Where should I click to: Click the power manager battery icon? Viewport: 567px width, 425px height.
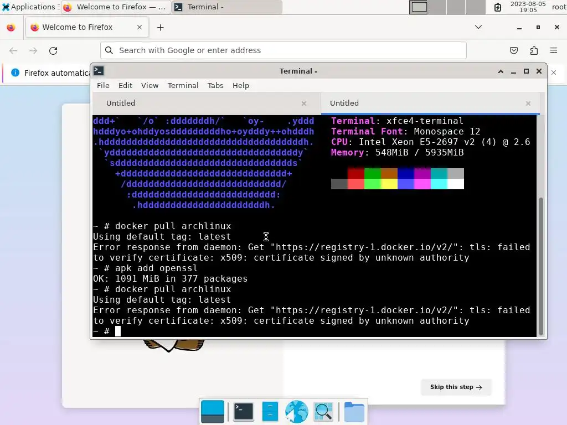[498, 7]
